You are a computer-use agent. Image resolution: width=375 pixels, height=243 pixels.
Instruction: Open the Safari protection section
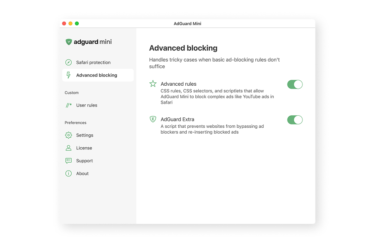pos(93,62)
